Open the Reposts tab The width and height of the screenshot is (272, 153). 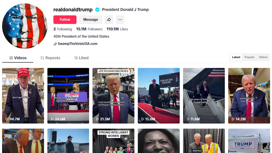click(x=50, y=58)
